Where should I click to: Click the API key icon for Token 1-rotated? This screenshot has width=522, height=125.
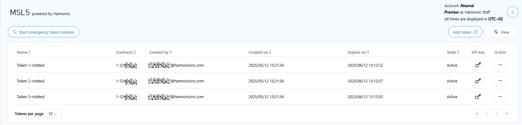coord(478,65)
